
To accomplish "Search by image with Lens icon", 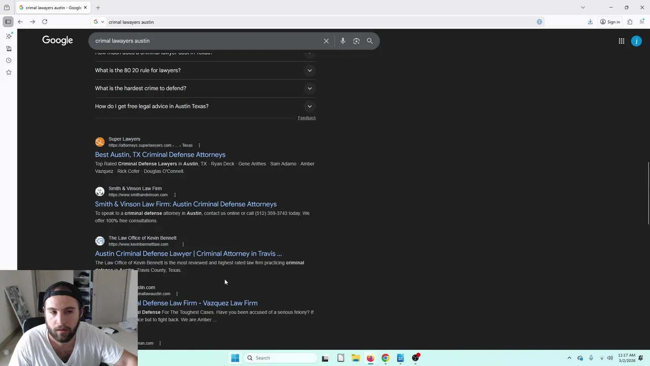I will (x=356, y=41).
